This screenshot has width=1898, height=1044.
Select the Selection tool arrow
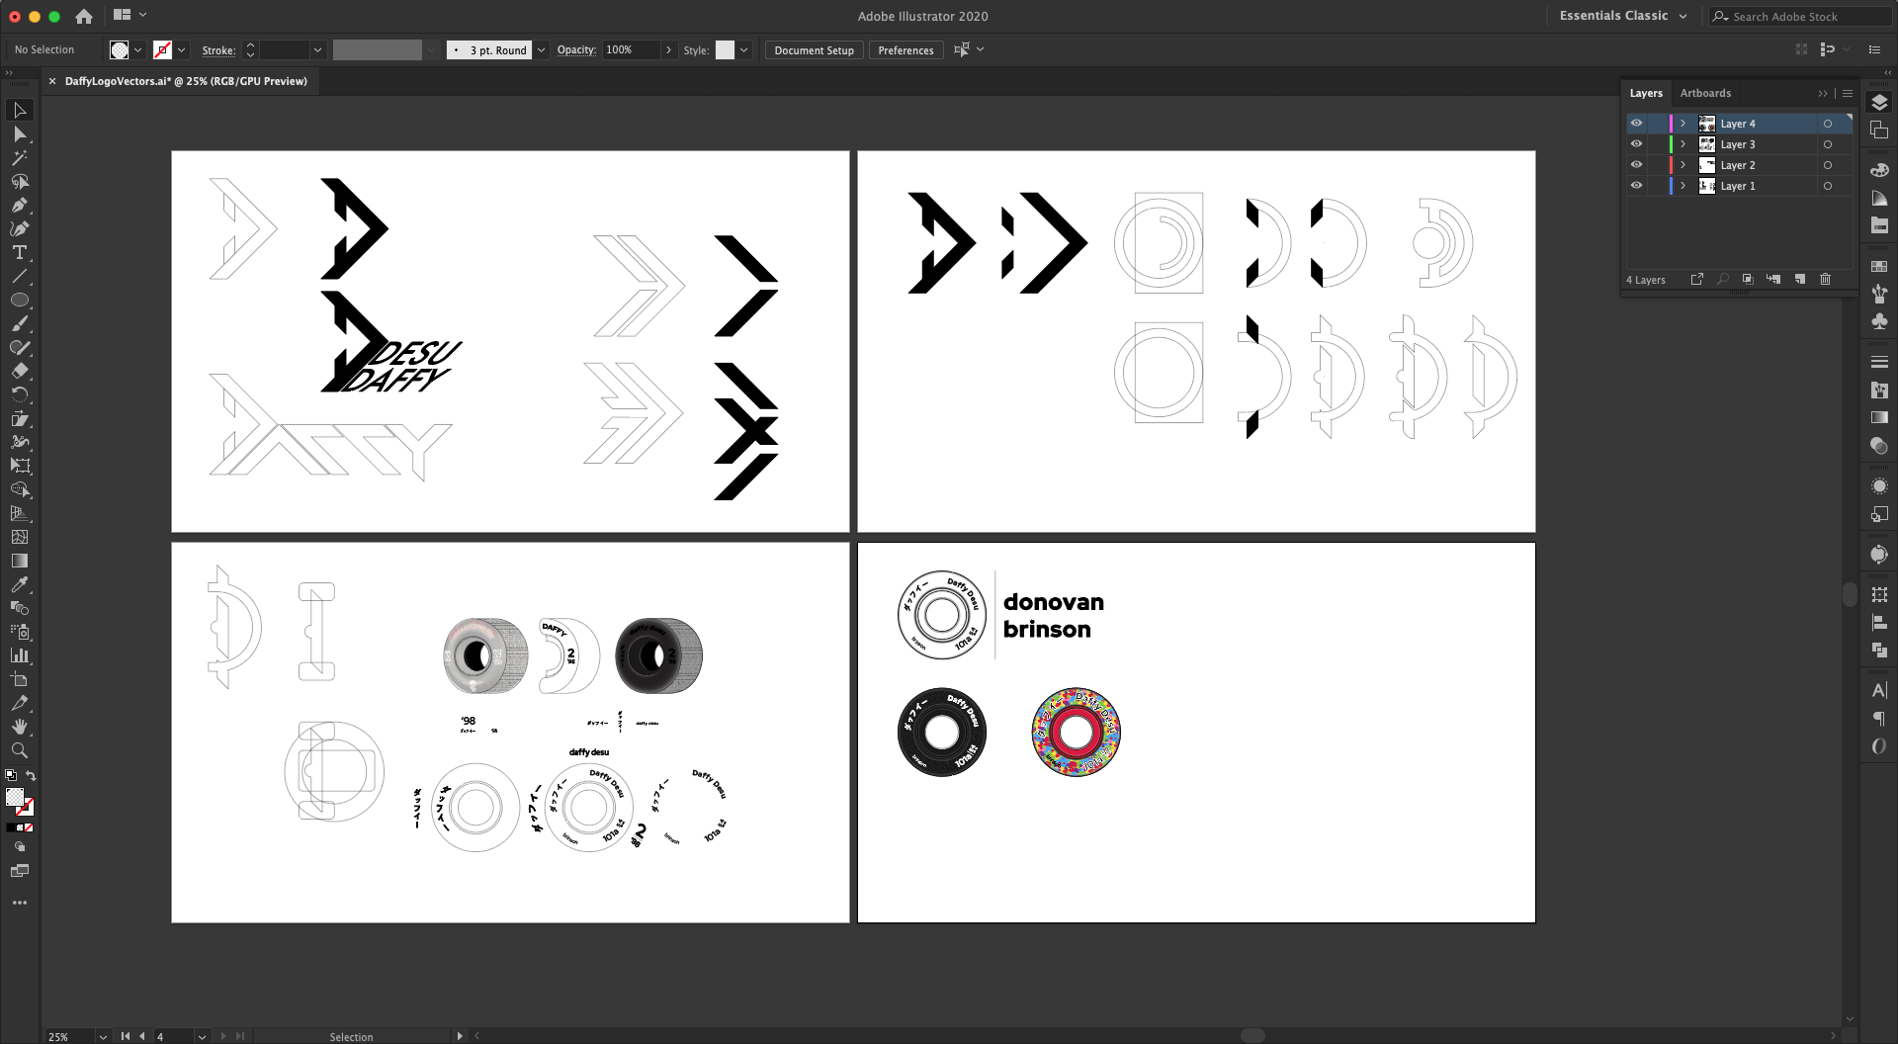pos(20,110)
